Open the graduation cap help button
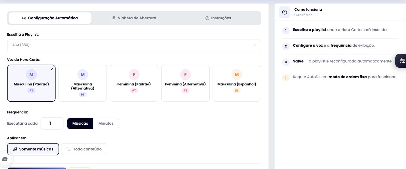This screenshot has width=406, height=169. pos(5,159)
